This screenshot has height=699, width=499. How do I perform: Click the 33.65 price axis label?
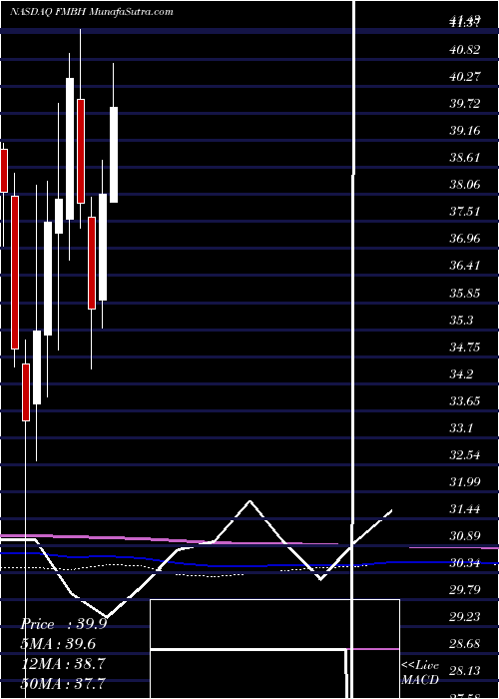[x=464, y=401]
